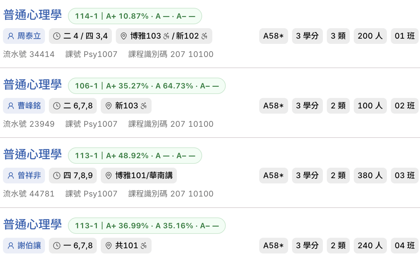Click the wheelchair icon next to 新103

pos(144,106)
